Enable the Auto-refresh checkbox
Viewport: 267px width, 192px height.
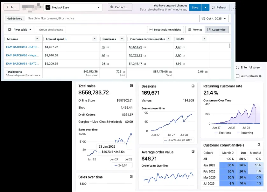(237, 76)
